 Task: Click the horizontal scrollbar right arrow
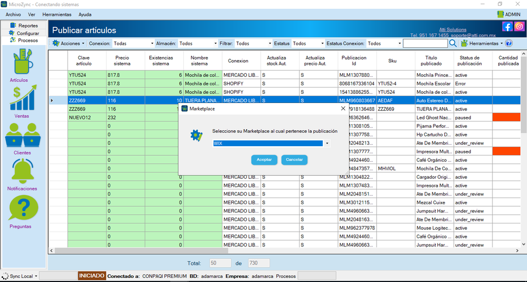click(518, 251)
